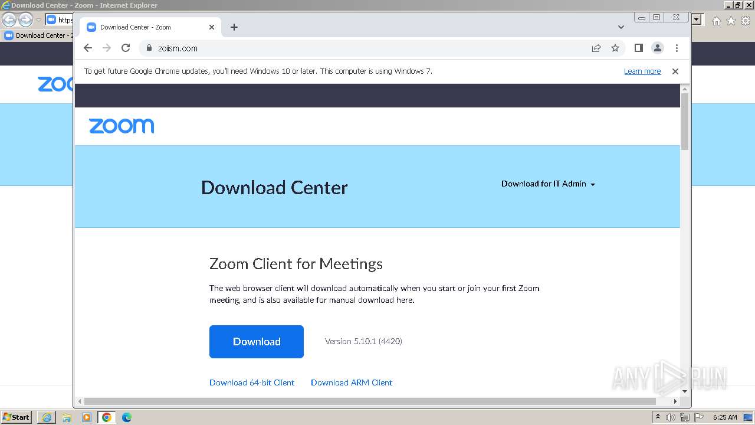
Task: Click Chrome's back arrow button
Action: pyautogui.click(x=88, y=48)
